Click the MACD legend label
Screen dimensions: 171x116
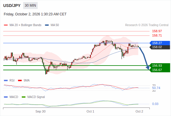point(14,97)
